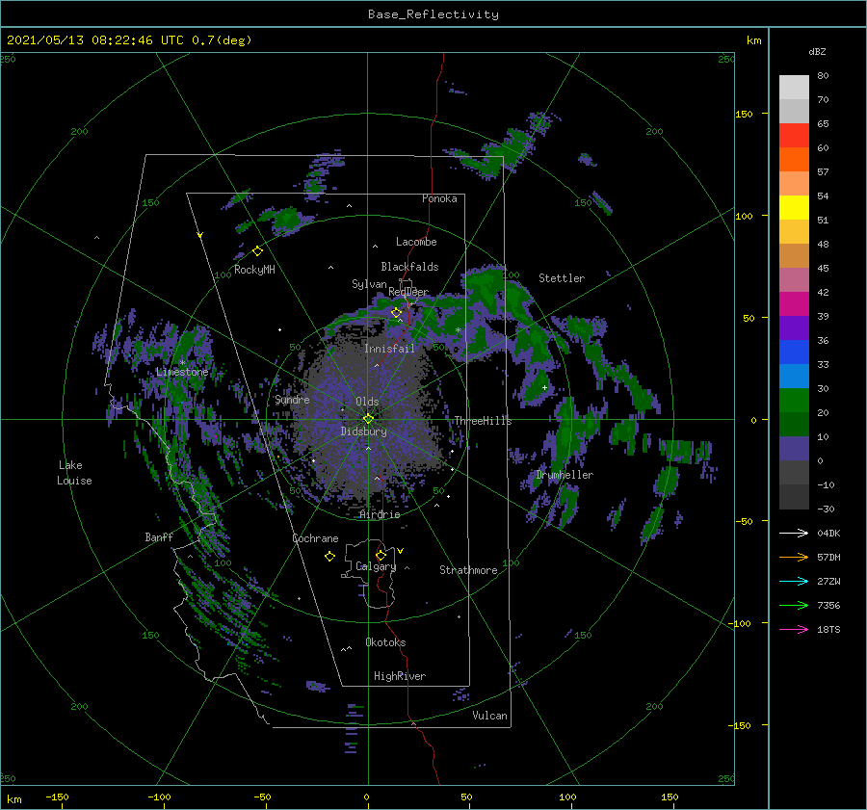Click the Innisfail town label
867x810 pixels.
[389, 349]
